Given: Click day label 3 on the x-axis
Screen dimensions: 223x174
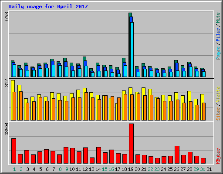Looking at the screenshot, I should point(27,169).
